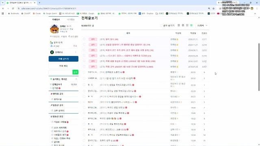Select the checkbox of the last pinned notice
This screenshot has width=260, height=146.
coord(84,67)
